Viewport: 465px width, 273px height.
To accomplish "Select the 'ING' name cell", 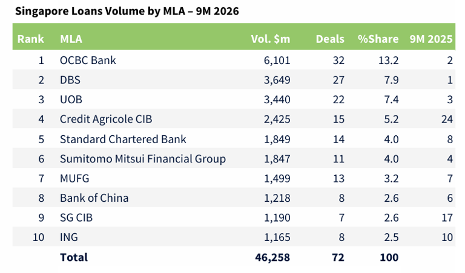I will pyautogui.click(x=69, y=237).
